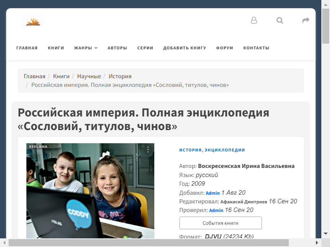
Task: Click the События книги button
Action: click(221, 223)
